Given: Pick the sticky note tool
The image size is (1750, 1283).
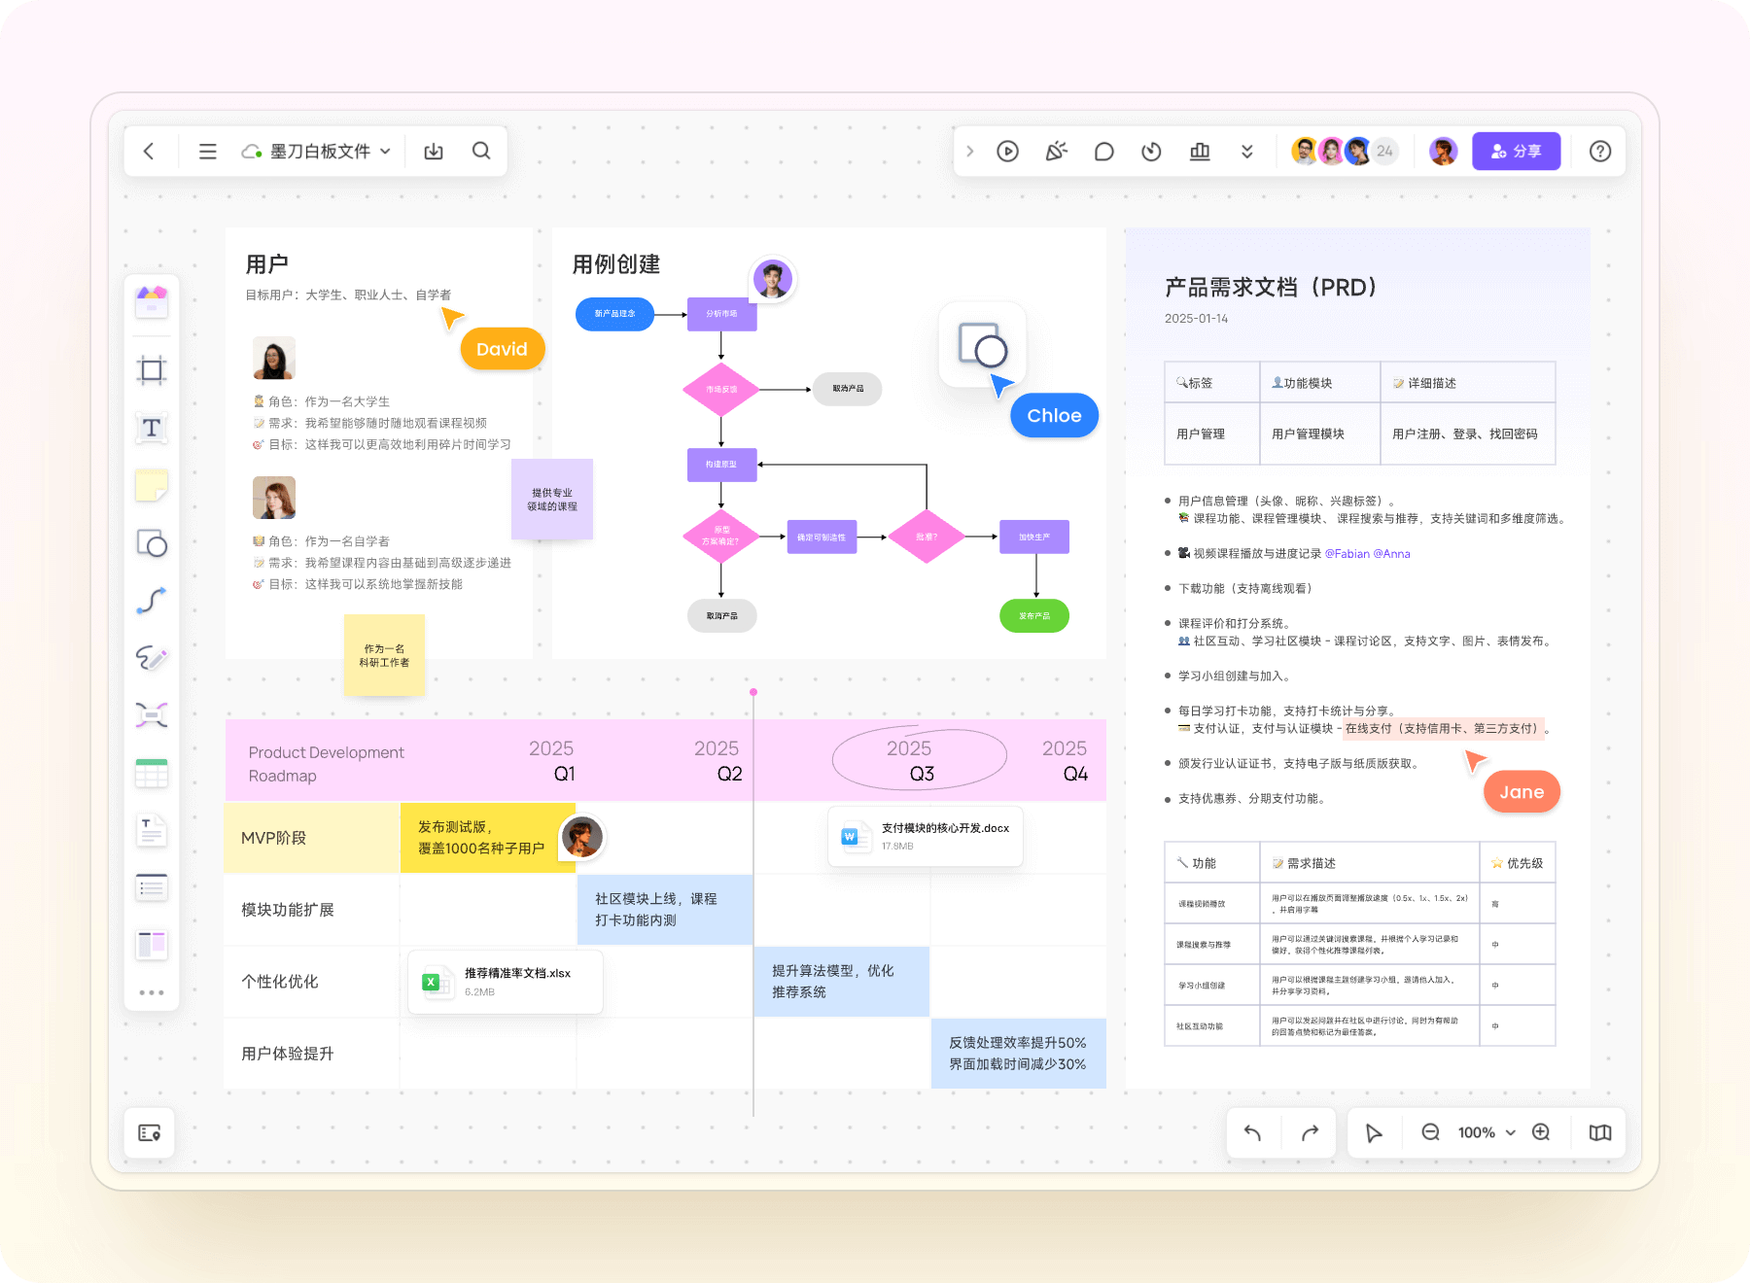Looking at the screenshot, I should [152, 485].
